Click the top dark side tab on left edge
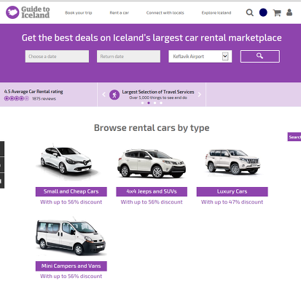301x299 pixels. point(2,148)
